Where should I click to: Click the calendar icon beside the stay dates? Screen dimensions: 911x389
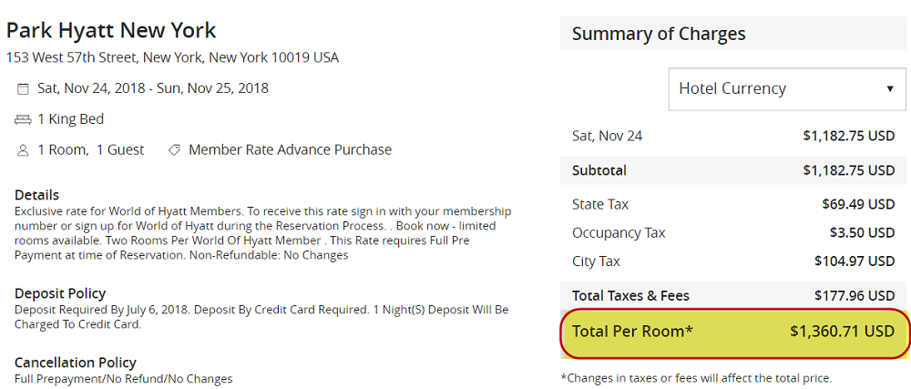[x=23, y=89]
